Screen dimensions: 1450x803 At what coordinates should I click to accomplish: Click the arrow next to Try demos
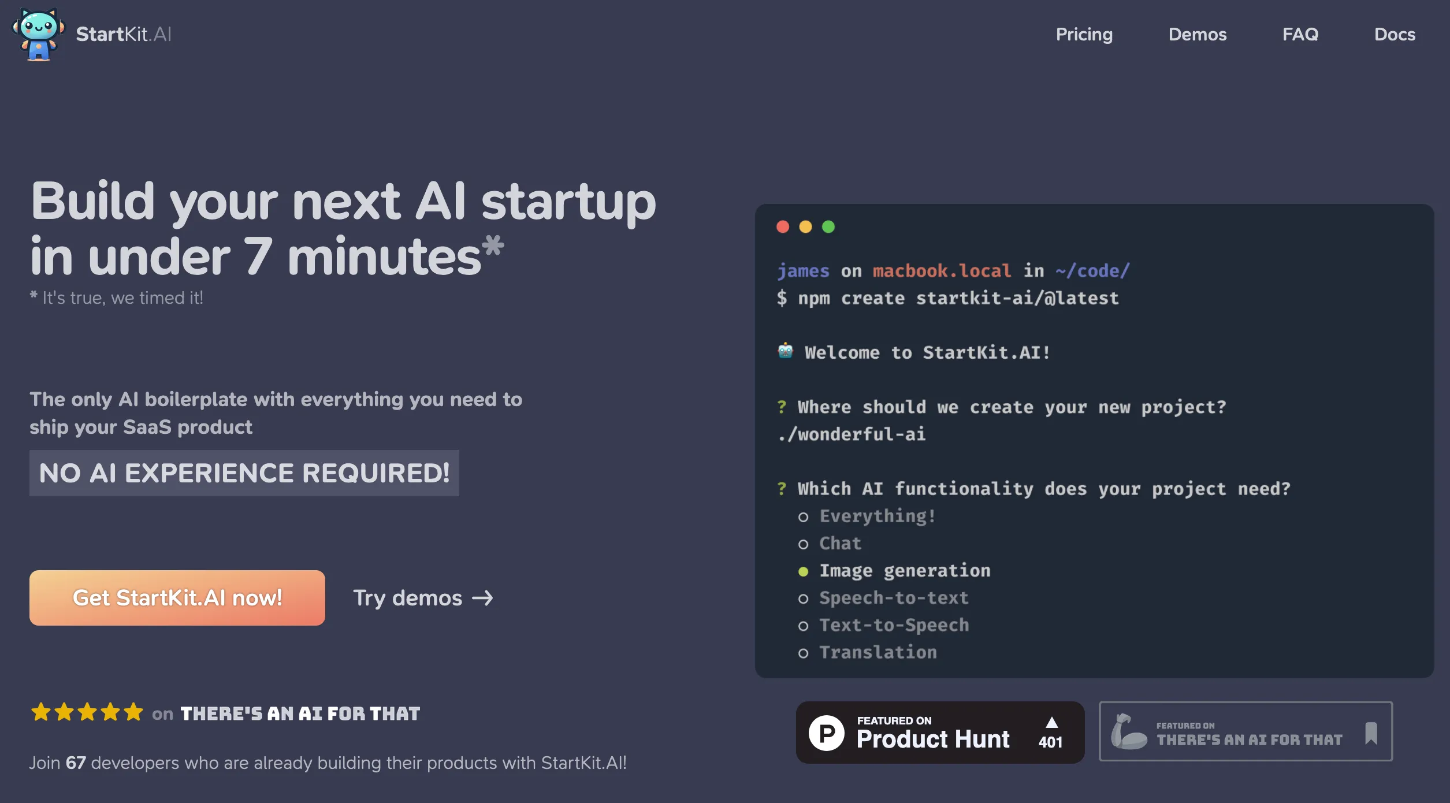[482, 598]
